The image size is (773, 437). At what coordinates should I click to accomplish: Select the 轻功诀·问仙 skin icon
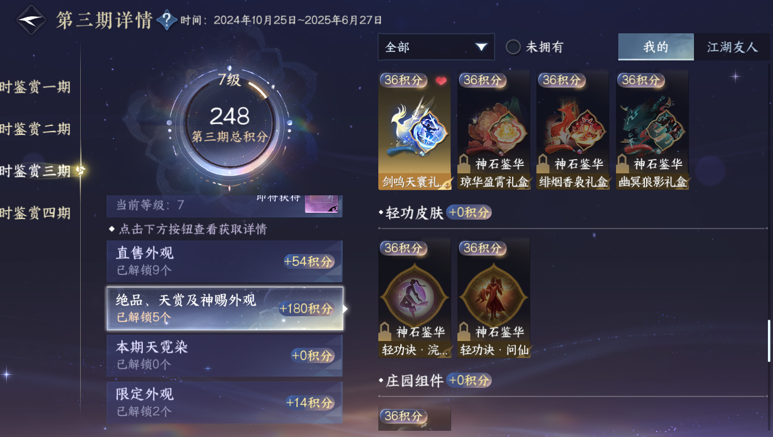pyautogui.click(x=494, y=298)
